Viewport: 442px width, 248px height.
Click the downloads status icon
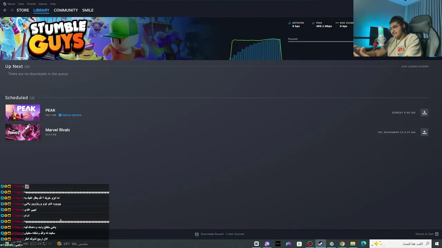[197, 234]
